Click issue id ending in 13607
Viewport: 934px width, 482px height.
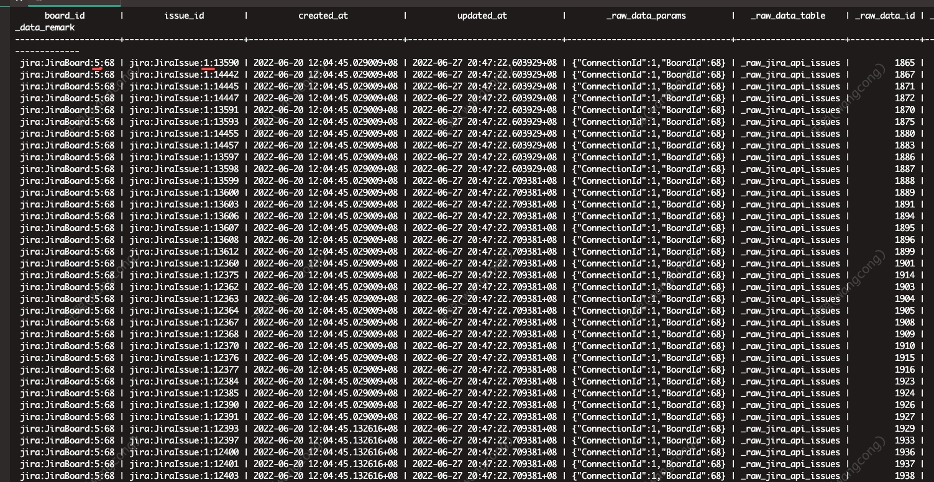[184, 228]
